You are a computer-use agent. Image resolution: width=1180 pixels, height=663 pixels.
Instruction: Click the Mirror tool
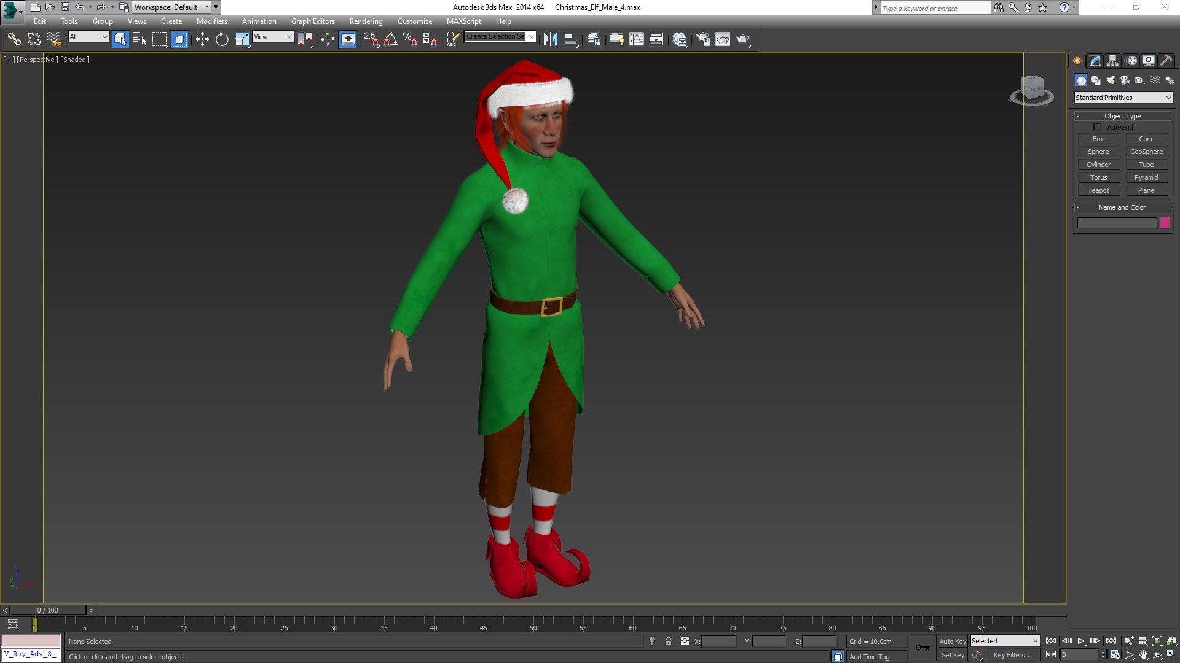[550, 39]
